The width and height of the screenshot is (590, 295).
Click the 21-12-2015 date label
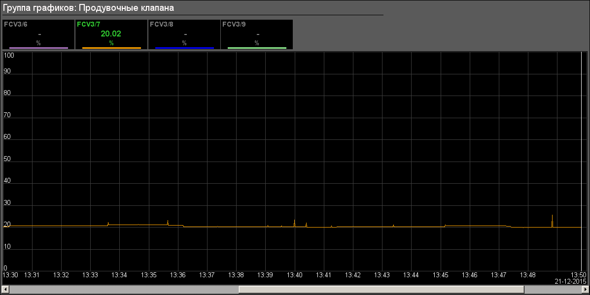(x=571, y=281)
